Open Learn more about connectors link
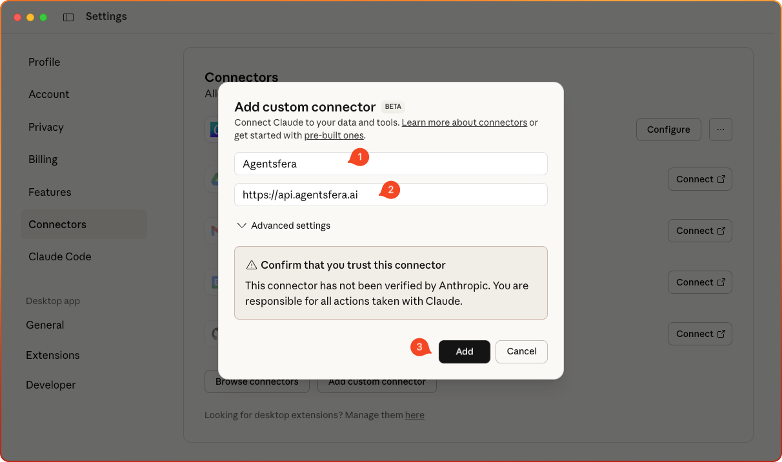The image size is (782, 462). point(465,122)
